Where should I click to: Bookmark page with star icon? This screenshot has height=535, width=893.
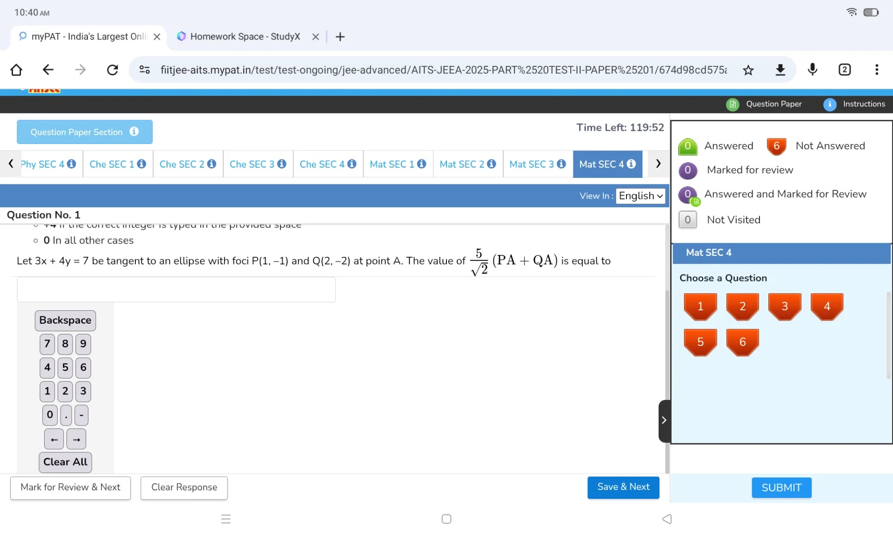[x=748, y=70]
